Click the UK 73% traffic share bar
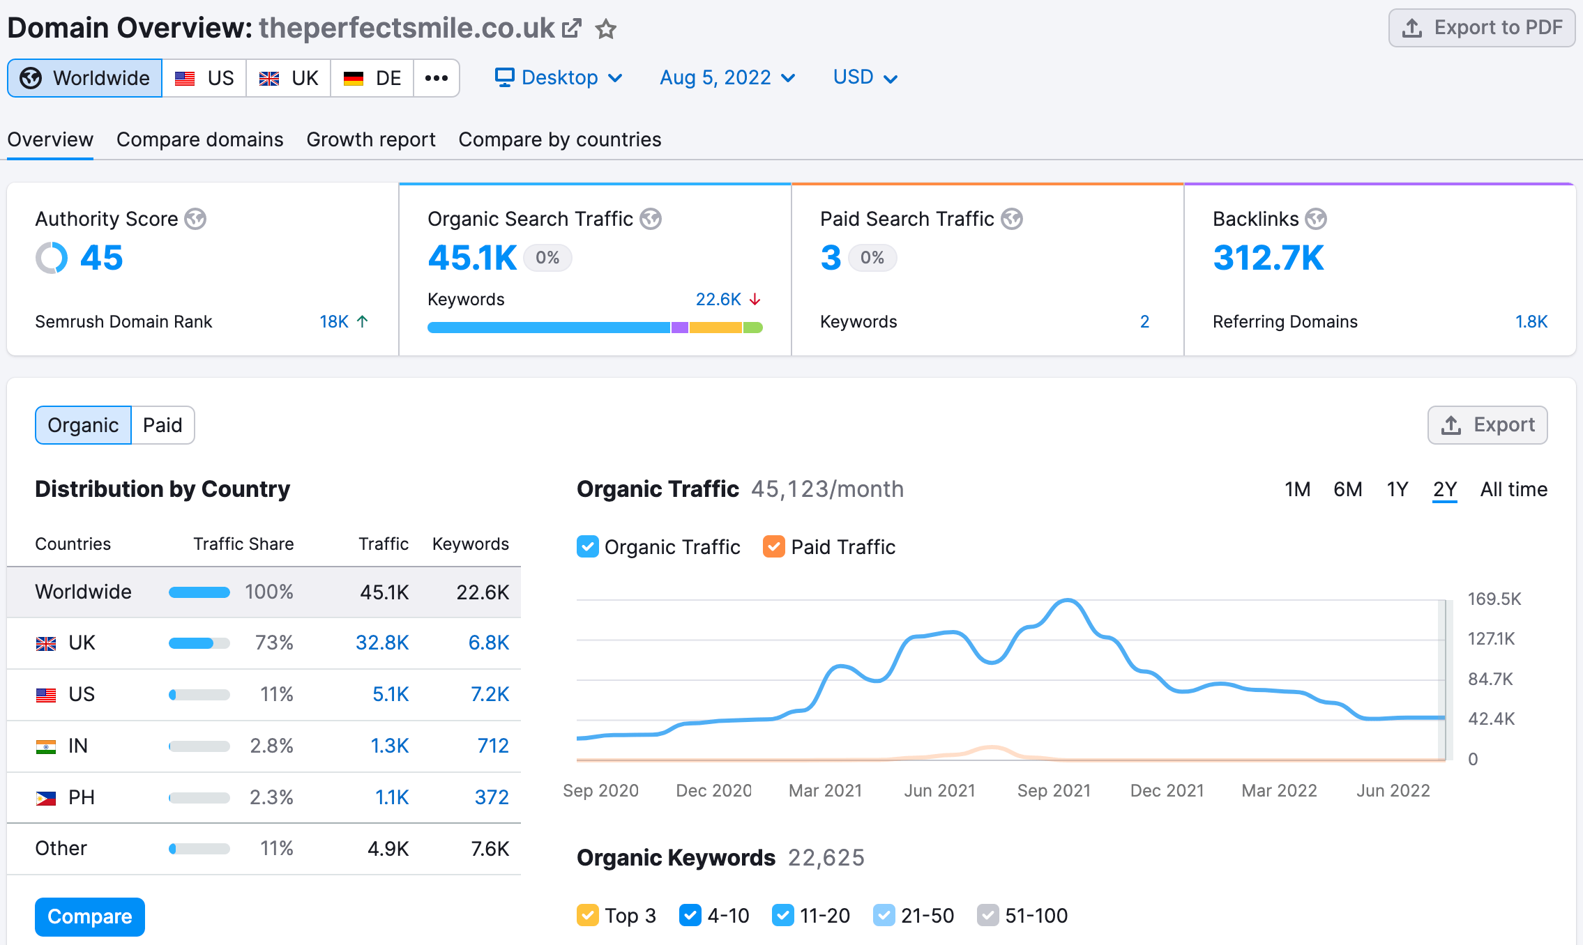1583x945 pixels. (199, 643)
